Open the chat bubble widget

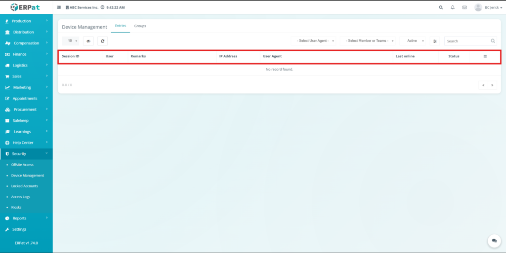(x=494, y=241)
